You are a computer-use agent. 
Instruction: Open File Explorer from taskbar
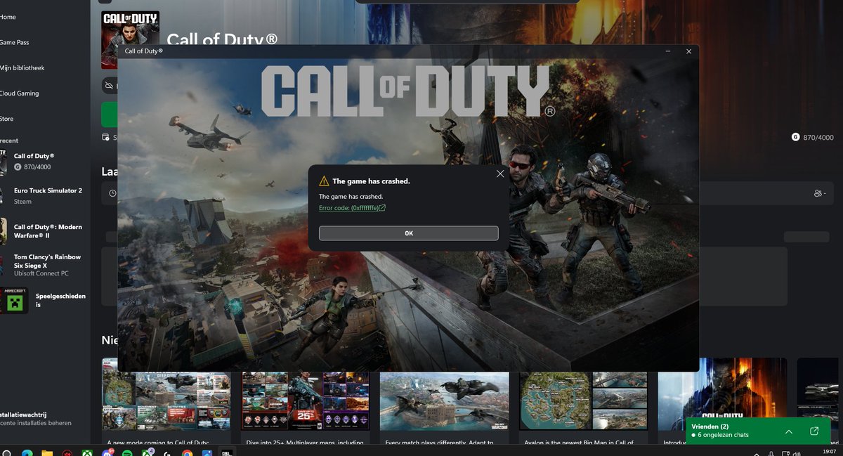coord(47,452)
